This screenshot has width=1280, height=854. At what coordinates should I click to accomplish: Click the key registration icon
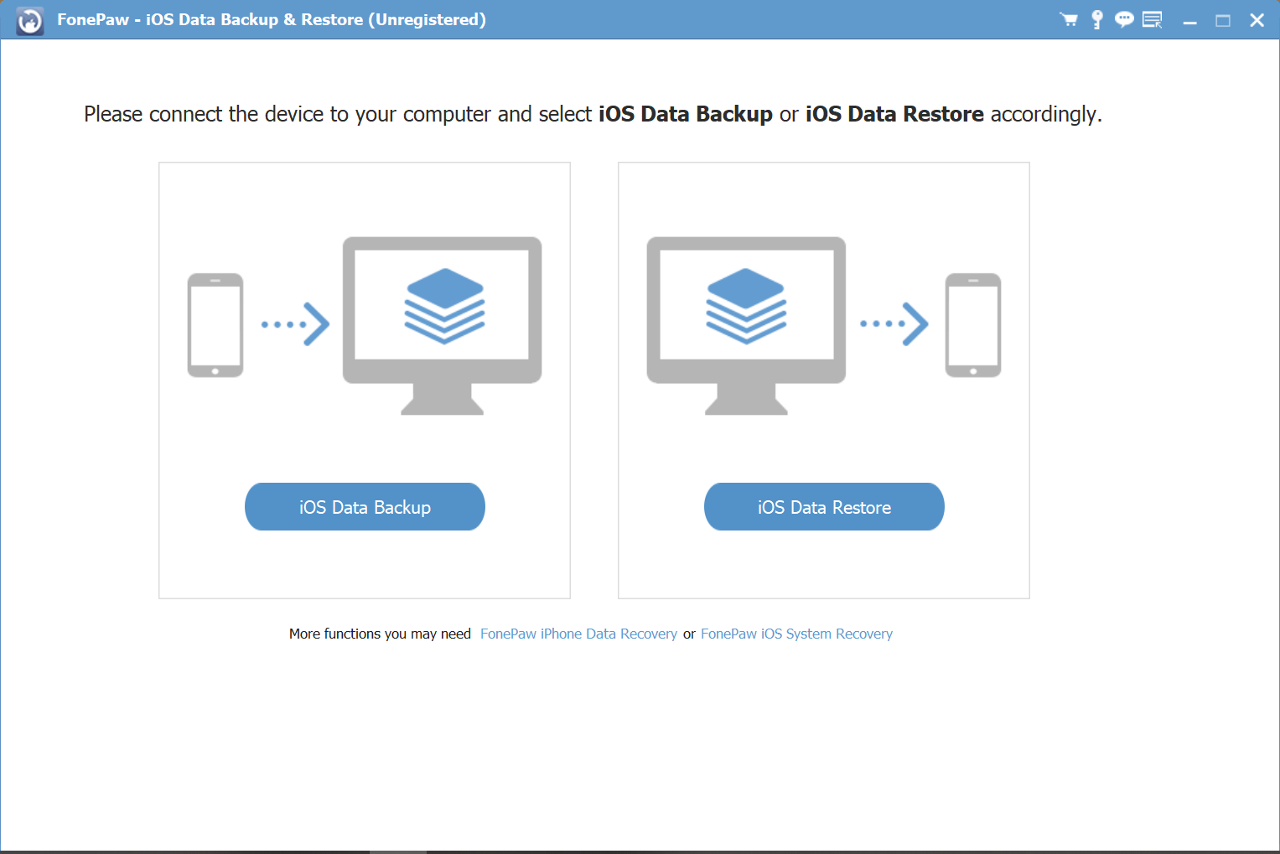point(1096,19)
